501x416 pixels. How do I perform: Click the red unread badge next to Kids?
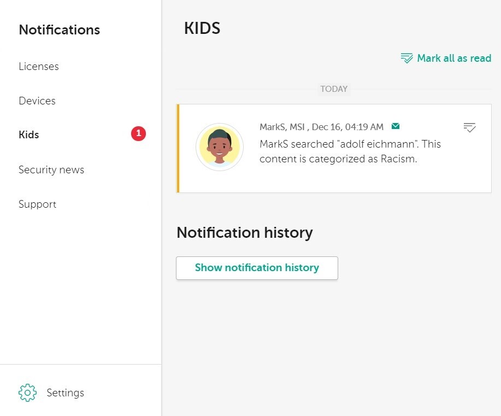point(138,133)
